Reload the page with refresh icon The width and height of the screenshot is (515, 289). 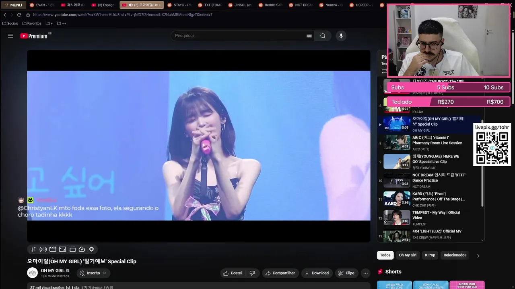click(19, 15)
